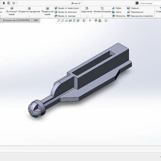
Task: Switch to the Добавления SOLIDWORKS tab
Action: click(16, 20)
